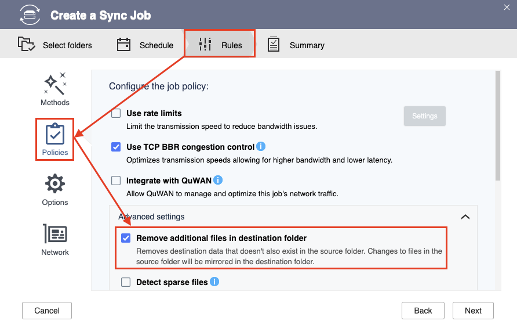Click info icon beside Detect sparse files
The width and height of the screenshot is (517, 328).
pos(214,282)
